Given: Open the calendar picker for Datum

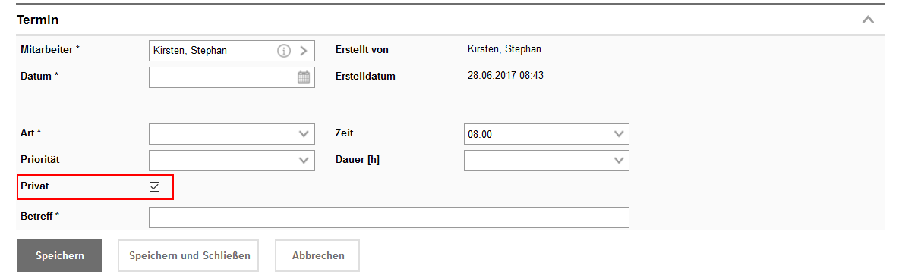Looking at the screenshot, I should 303,77.
